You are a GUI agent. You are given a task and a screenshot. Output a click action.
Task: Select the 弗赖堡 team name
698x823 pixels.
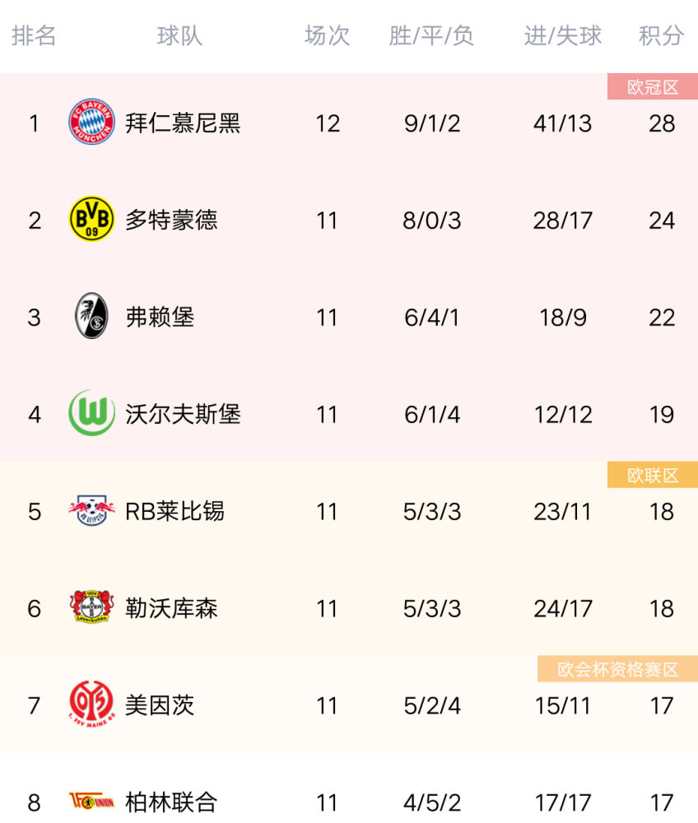click(160, 318)
